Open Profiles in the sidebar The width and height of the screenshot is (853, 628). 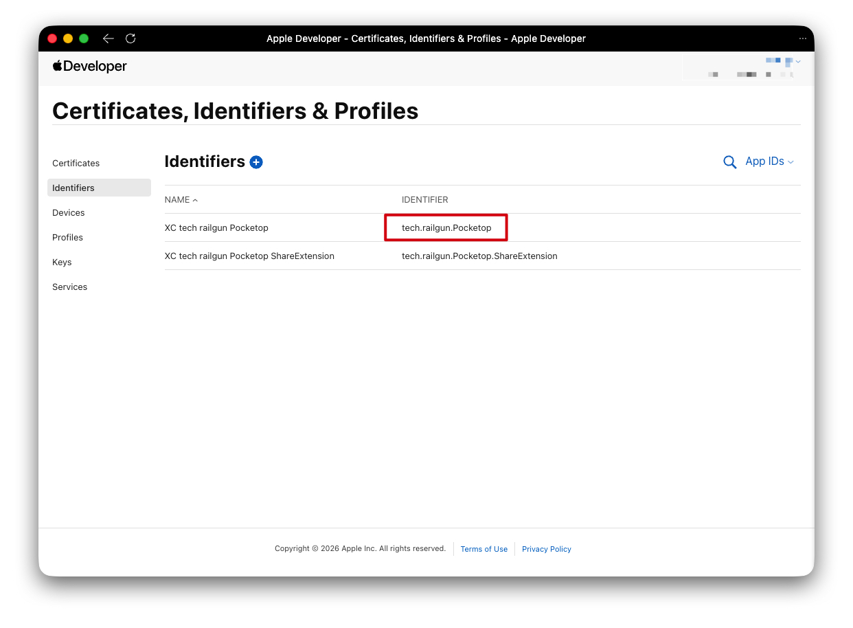(67, 238)
